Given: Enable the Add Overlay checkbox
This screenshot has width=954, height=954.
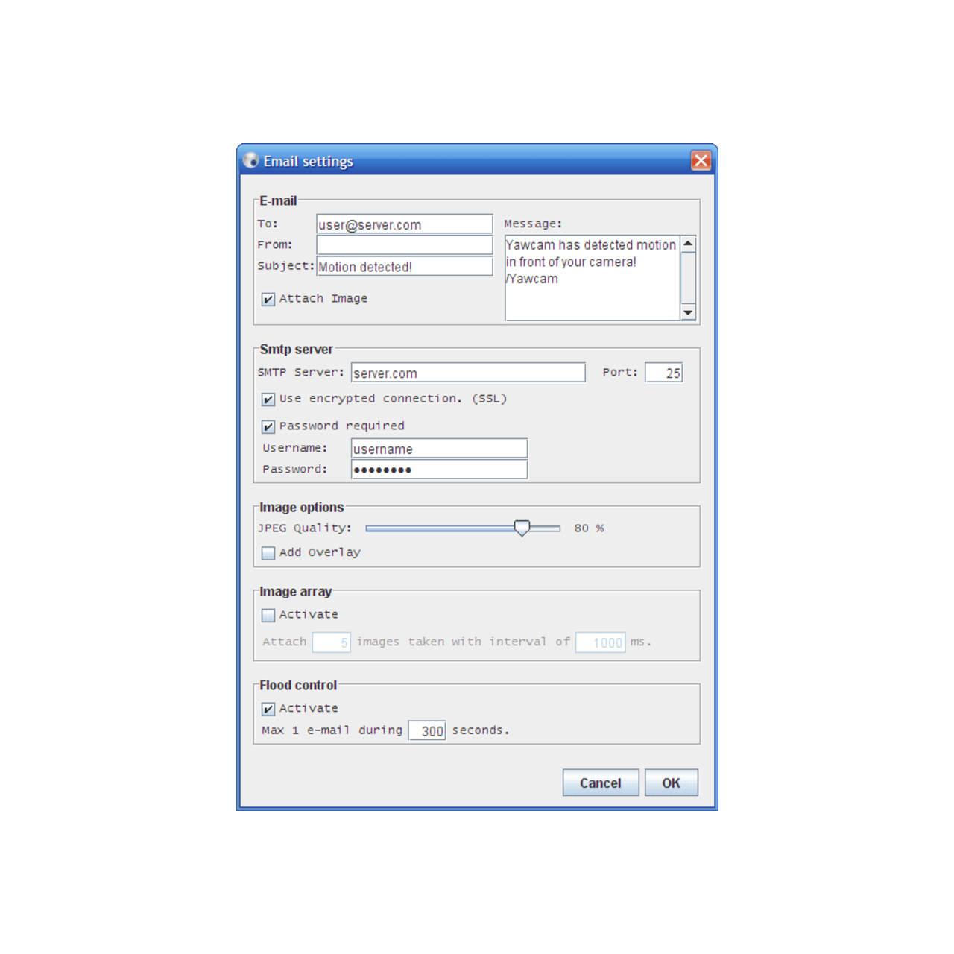Looking at the screenshot, I should [x=268, y=553].
